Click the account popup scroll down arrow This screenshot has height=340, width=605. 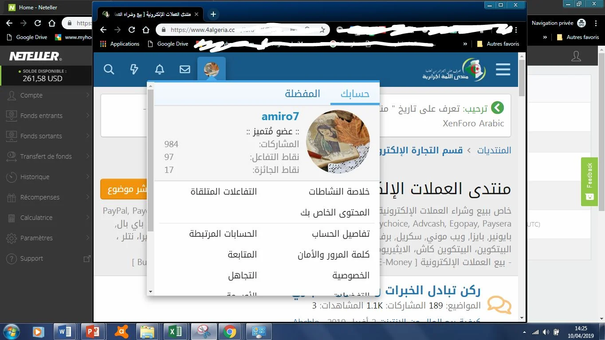click(150, 292)
